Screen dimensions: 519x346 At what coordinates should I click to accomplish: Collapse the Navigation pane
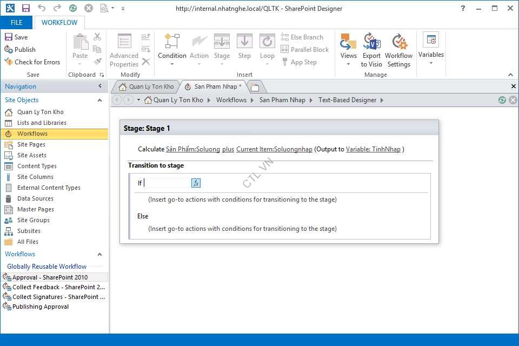pos(100,86)
